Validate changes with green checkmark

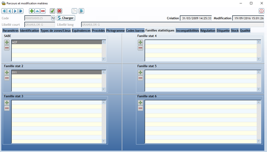(x=52, y=11)
